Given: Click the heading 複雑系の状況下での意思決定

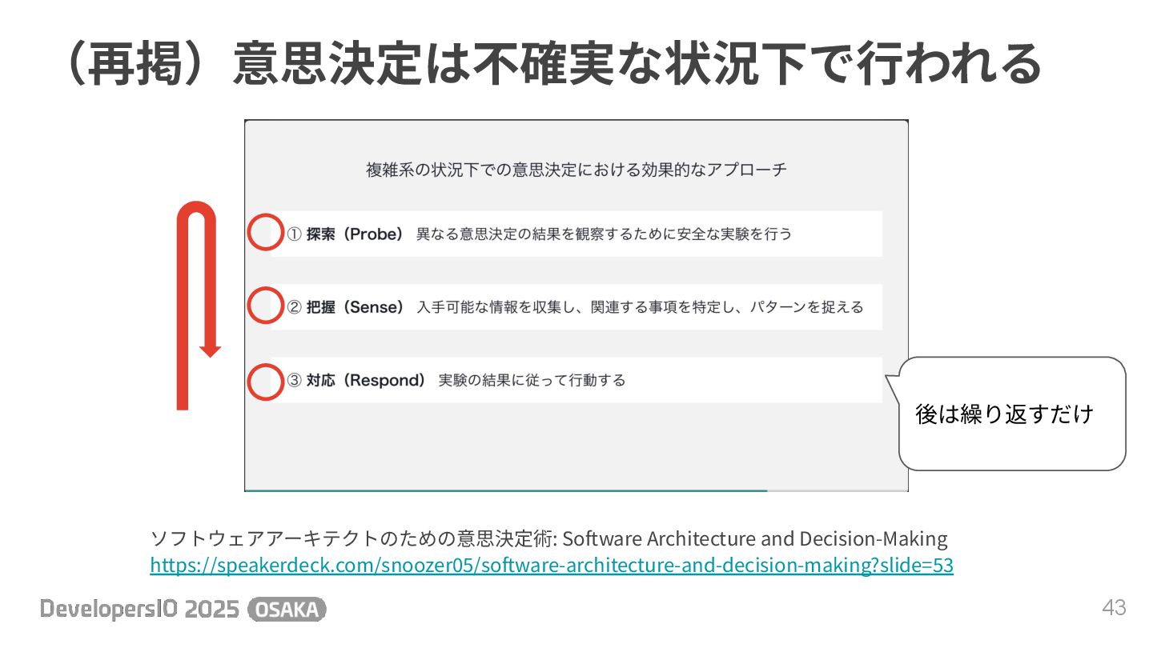Looking at the screenshot, I should pyautogui.click(x=472, y=170).
